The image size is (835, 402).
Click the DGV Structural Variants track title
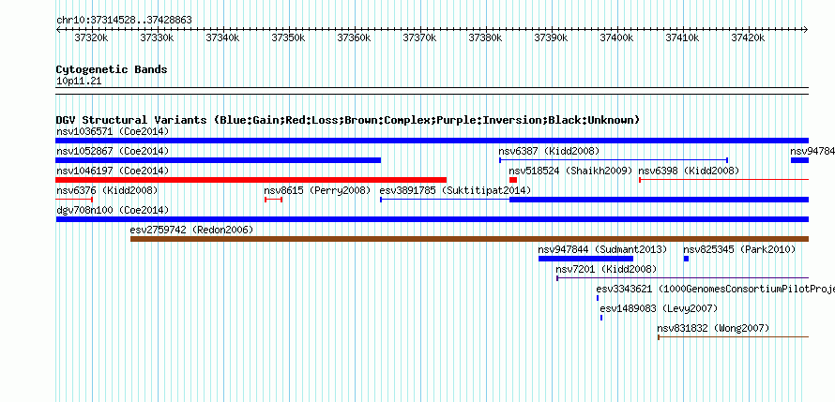pyautogui.click(x=348, y=120)
